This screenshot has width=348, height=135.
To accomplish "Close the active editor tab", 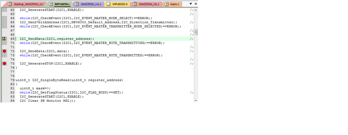I will pyautogui.click(x=196, y=4).
